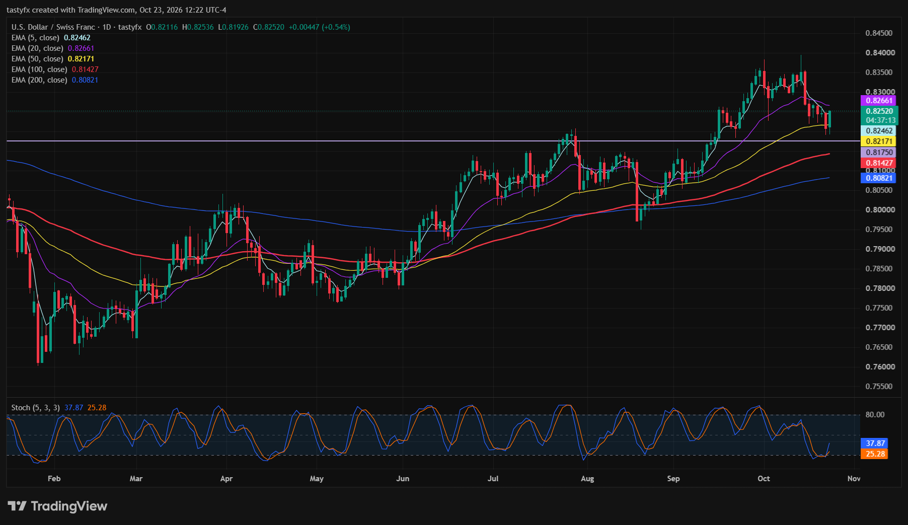Image resolution: width=908 pixels, height=525 pixels.
Task: Select the EMA (200, close) indicator legend
Action: (55, 80)
